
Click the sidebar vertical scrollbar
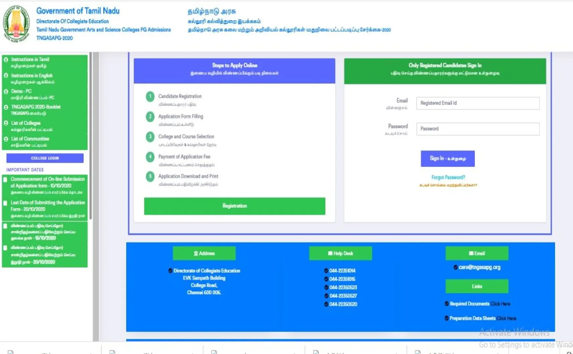[91, 136]
